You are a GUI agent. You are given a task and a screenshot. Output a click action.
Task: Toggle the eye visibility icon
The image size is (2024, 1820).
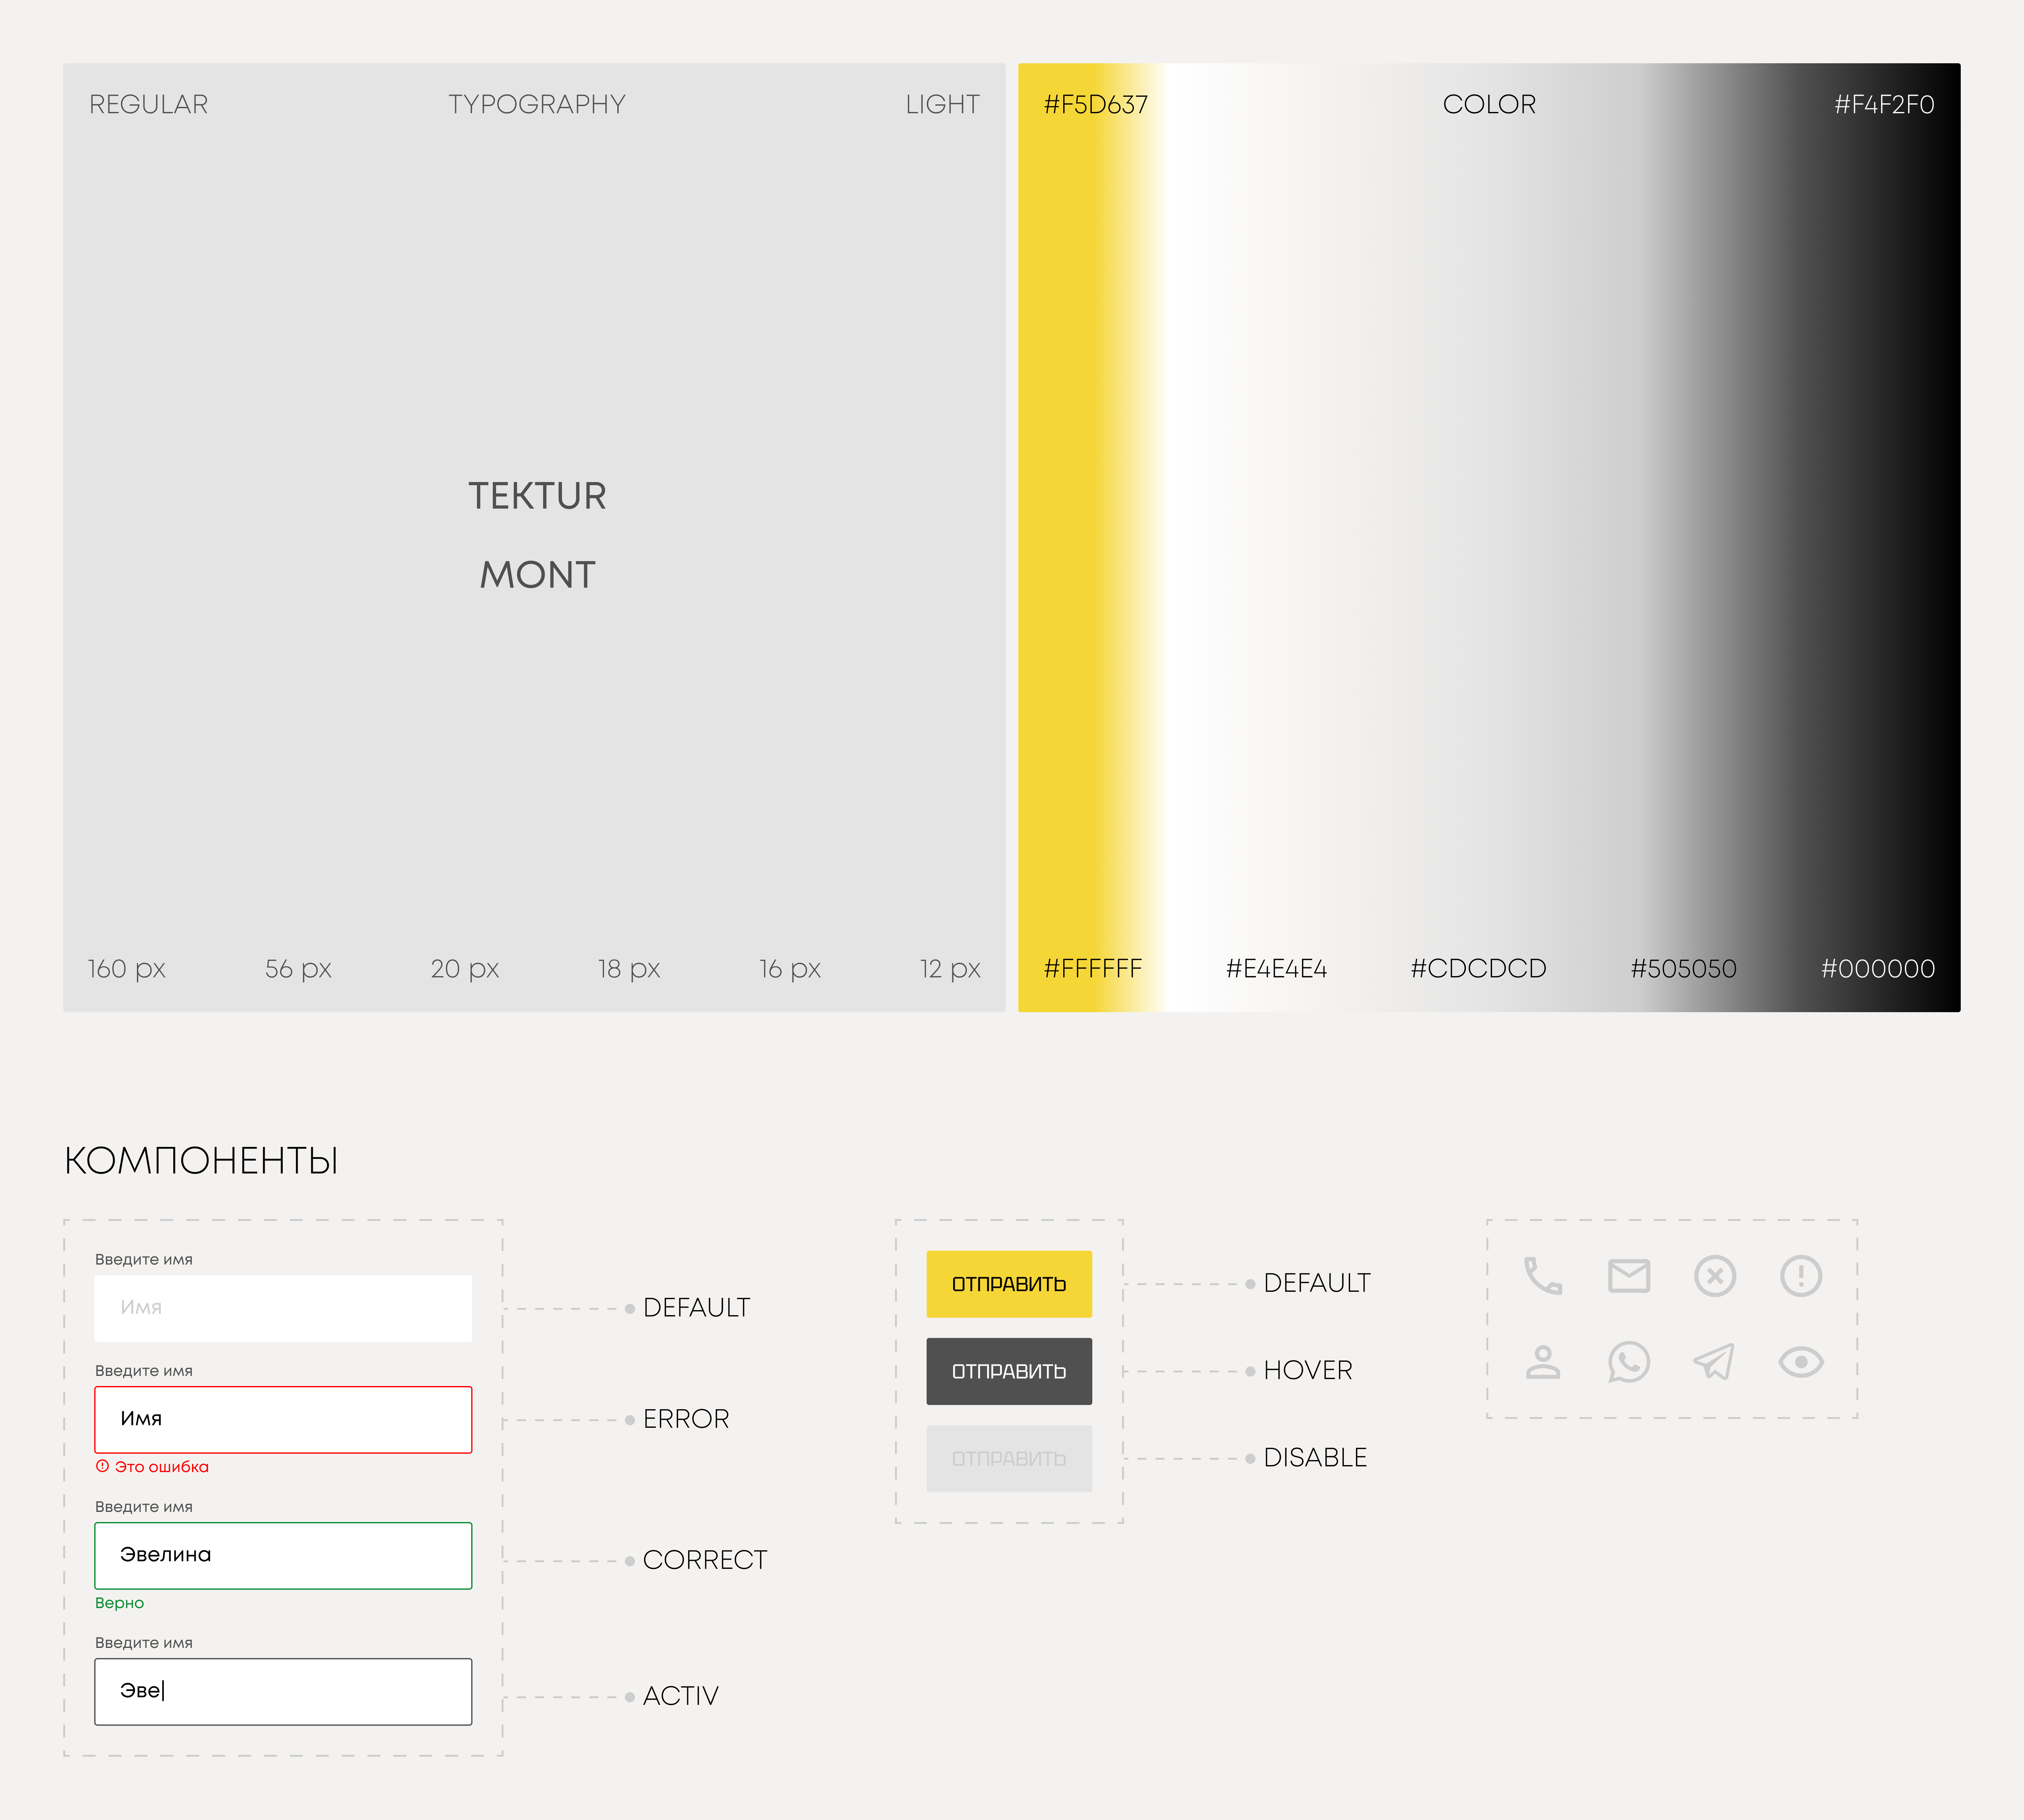[x=1801, y=1362]
